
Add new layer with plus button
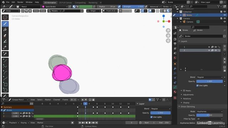225,46
